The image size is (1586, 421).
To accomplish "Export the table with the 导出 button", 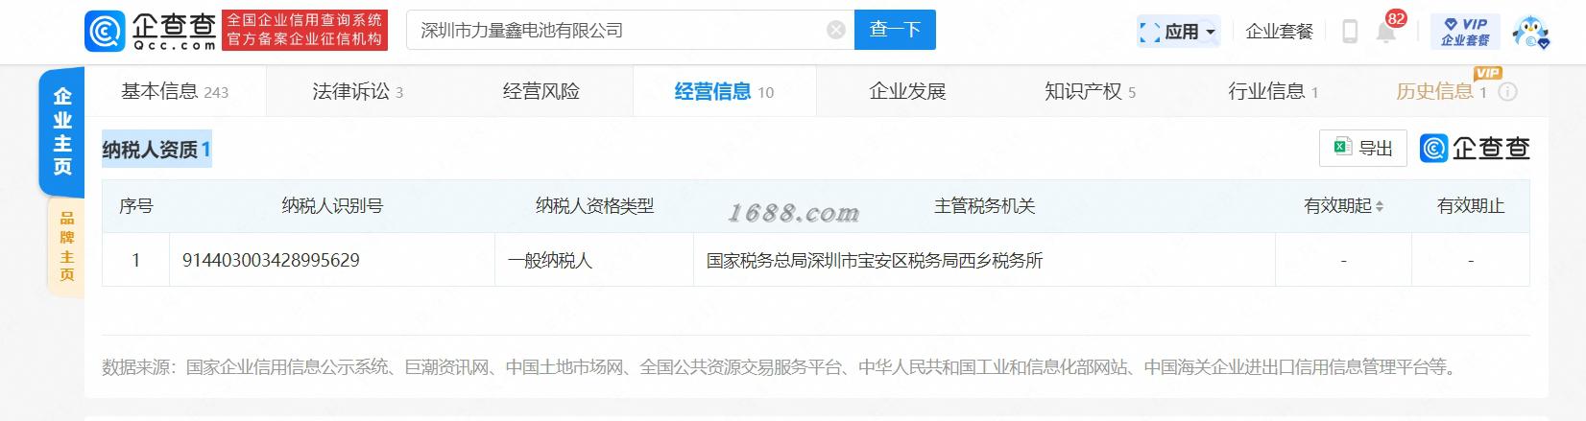I will point(1363,149).
